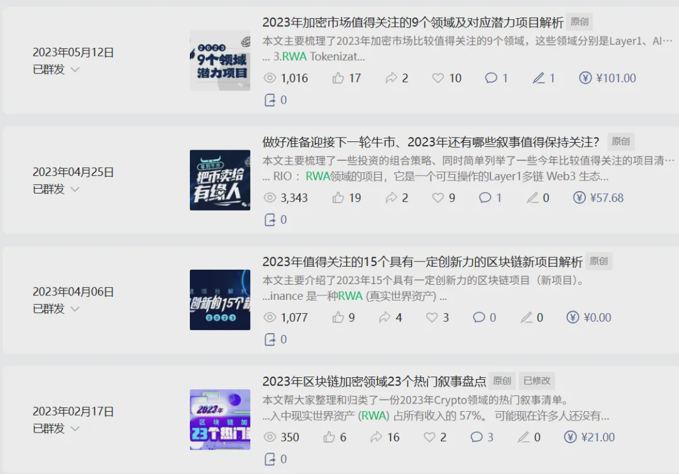
Task: Click the 已修改 tag on last article
Action: click(x=536, y=381)
